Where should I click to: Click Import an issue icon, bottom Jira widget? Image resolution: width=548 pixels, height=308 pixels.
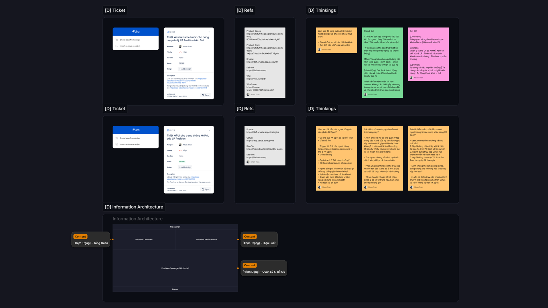[x=117, y=144]
